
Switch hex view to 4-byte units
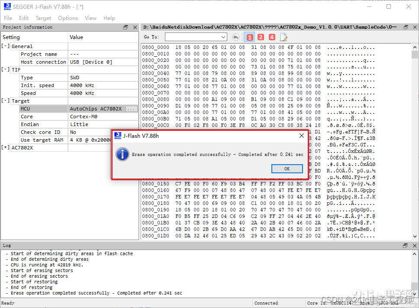click(x=272, y=37)
